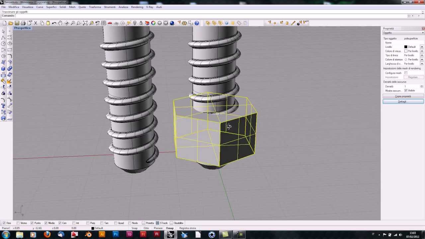The image size is (425, 239).
Task: Open the Solidi menu
Action: tap(63, 7)
